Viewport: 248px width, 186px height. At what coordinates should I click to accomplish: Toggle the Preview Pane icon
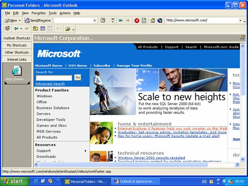point(50,29)
